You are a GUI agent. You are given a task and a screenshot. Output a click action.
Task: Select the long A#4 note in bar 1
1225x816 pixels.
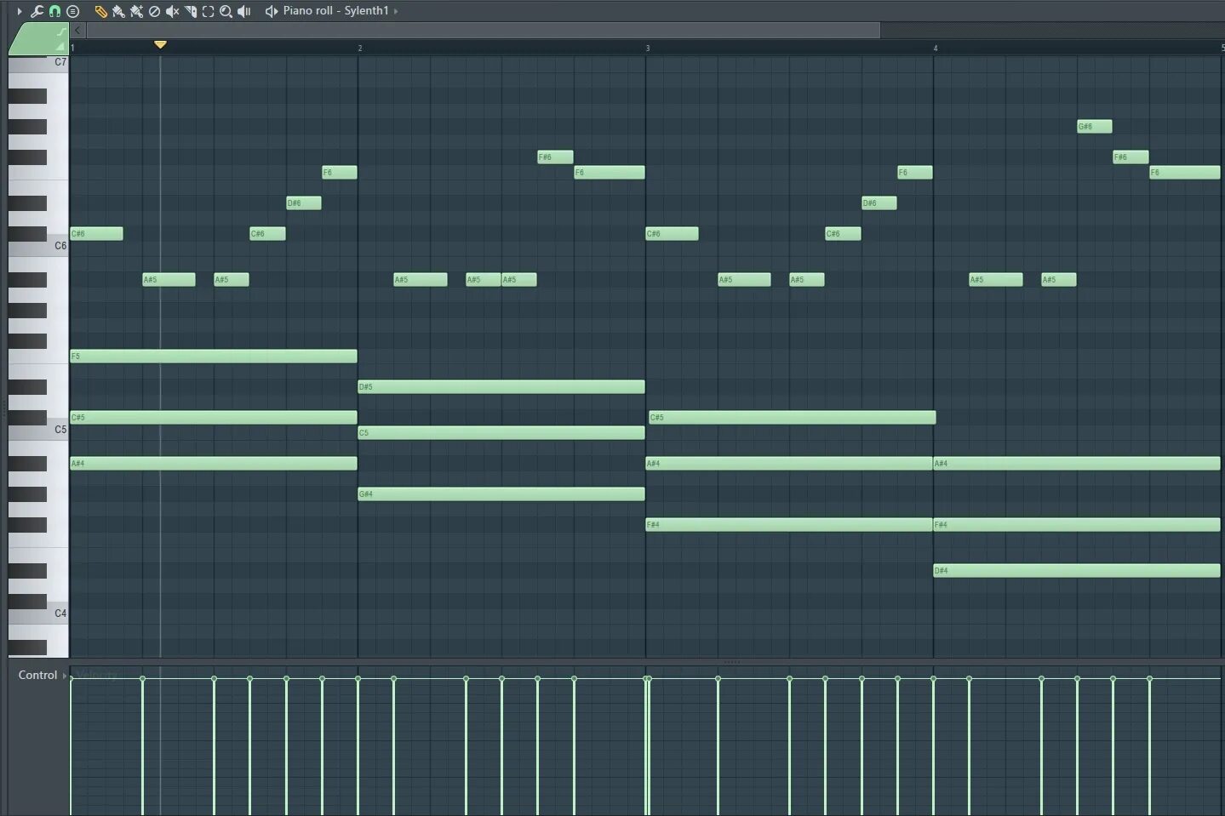213,464
